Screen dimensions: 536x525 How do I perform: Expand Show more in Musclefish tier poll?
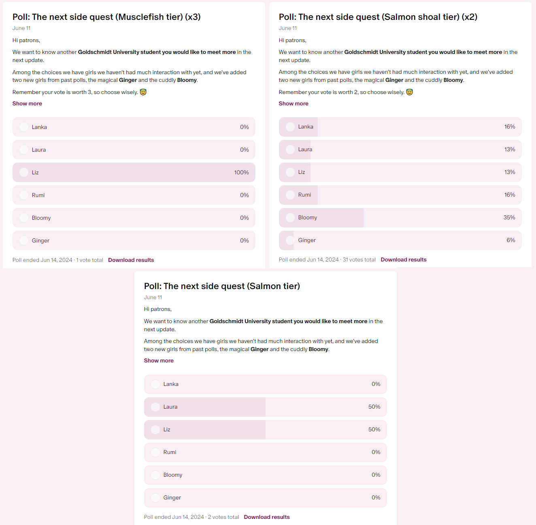tap(27, 103)
